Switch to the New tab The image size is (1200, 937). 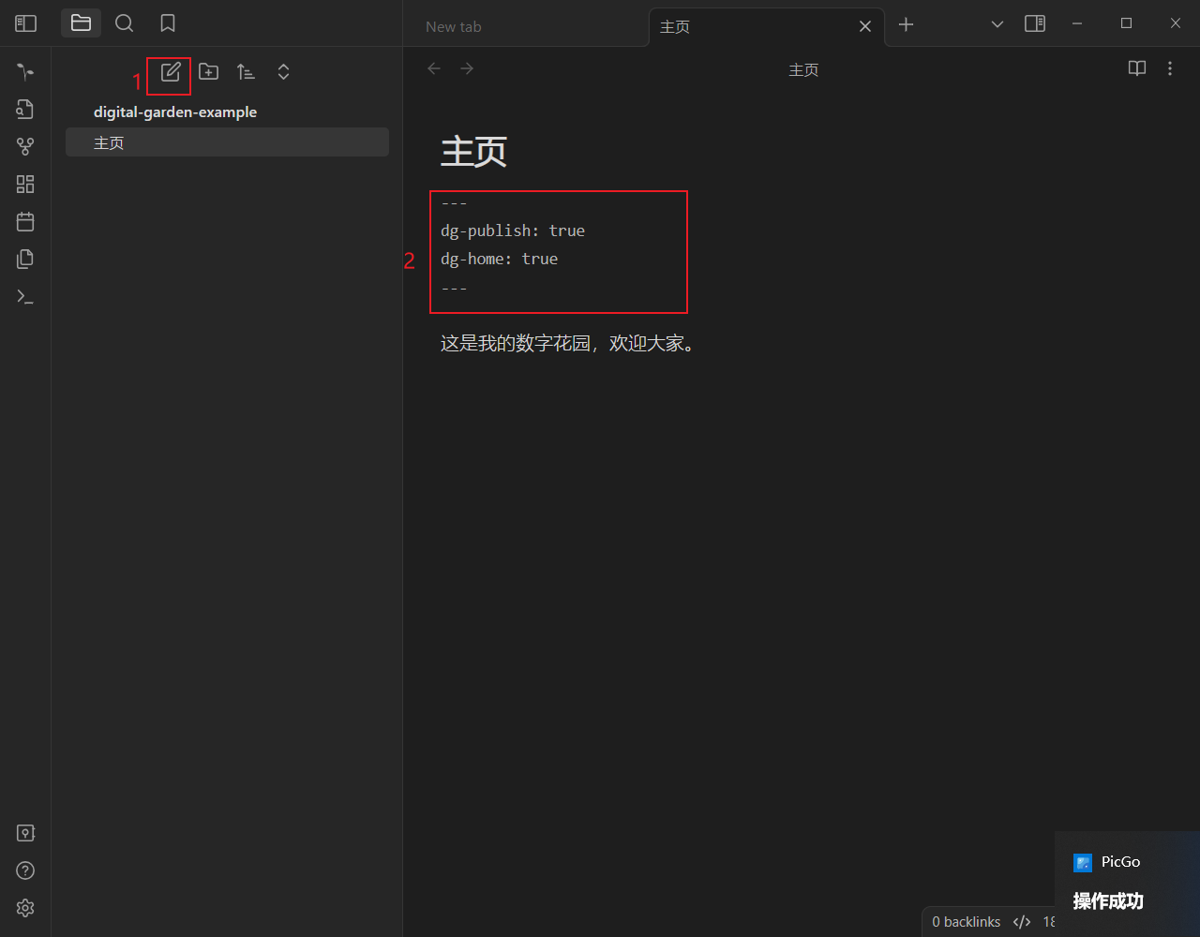coord(453,26)
